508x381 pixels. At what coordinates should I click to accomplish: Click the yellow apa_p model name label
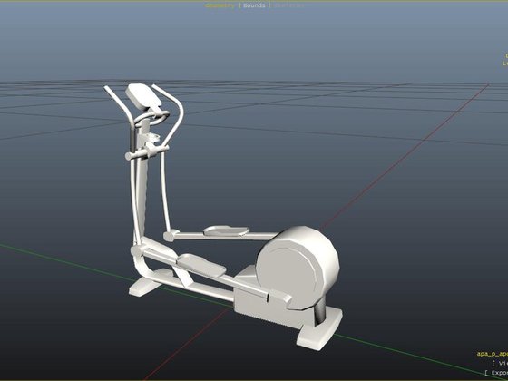coord(492,354)
